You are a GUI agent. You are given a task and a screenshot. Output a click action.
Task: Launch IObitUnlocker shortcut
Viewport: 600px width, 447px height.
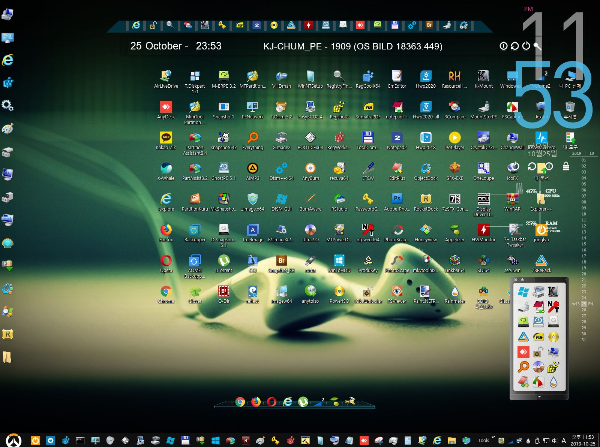pyautogui.click(x=368, y=294)
